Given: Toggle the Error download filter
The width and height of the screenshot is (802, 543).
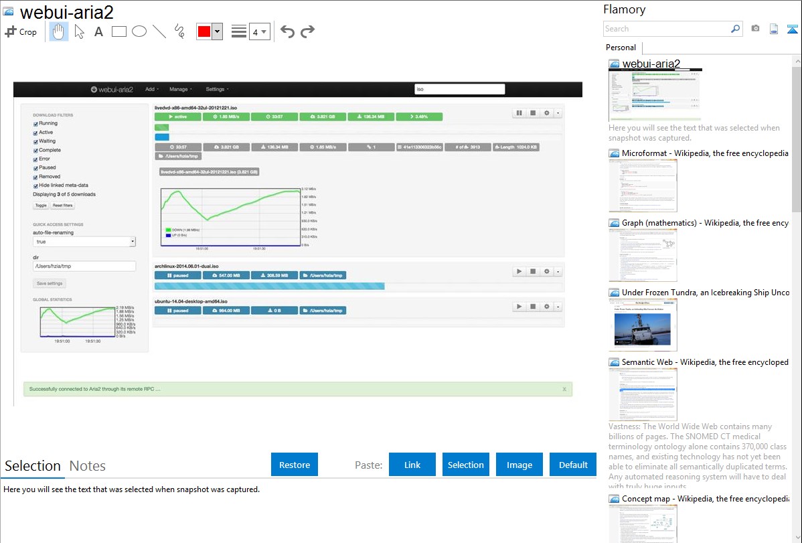Looking at the screenshot, I should click(35, 159).
